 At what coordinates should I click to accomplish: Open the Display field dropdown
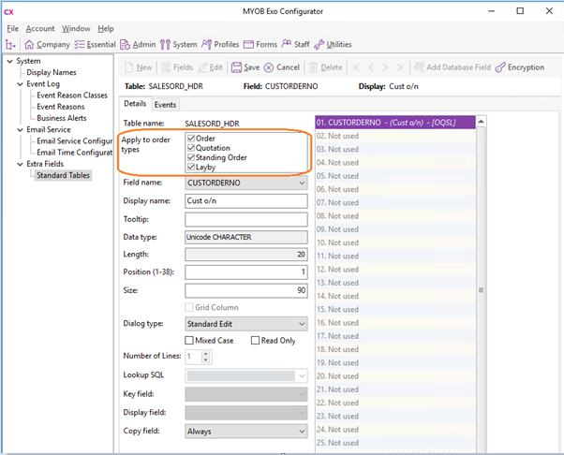pos(302,413)
